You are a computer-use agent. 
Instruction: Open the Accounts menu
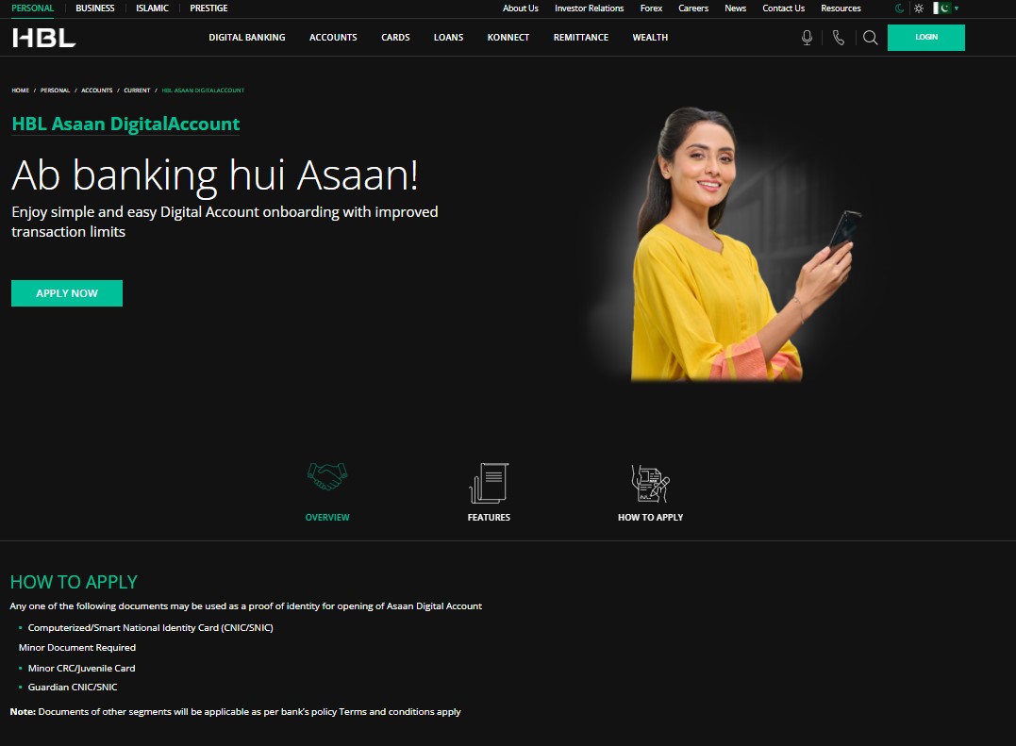(333, 38)
